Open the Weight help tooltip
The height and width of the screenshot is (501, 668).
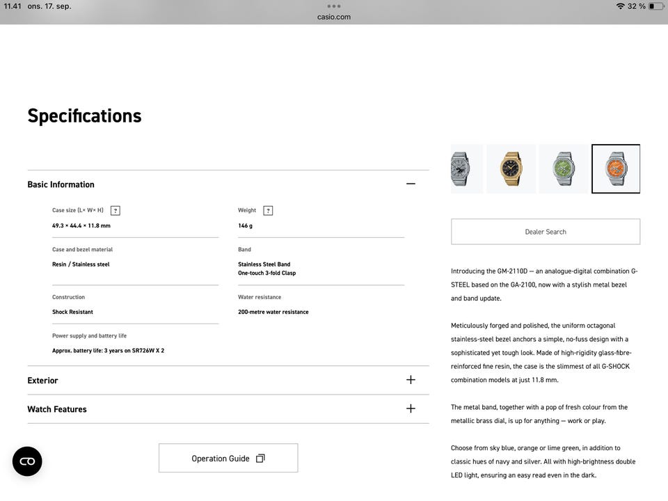[x=268, y=210]
